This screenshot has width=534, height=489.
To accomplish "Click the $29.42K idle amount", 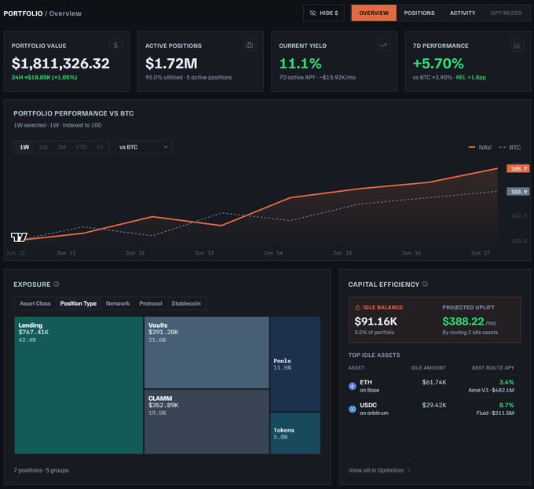I will [x=434, y=405].
